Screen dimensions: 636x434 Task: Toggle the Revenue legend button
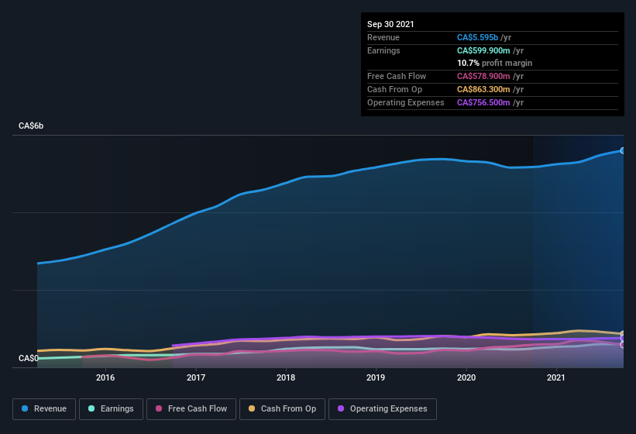(44, 409)
